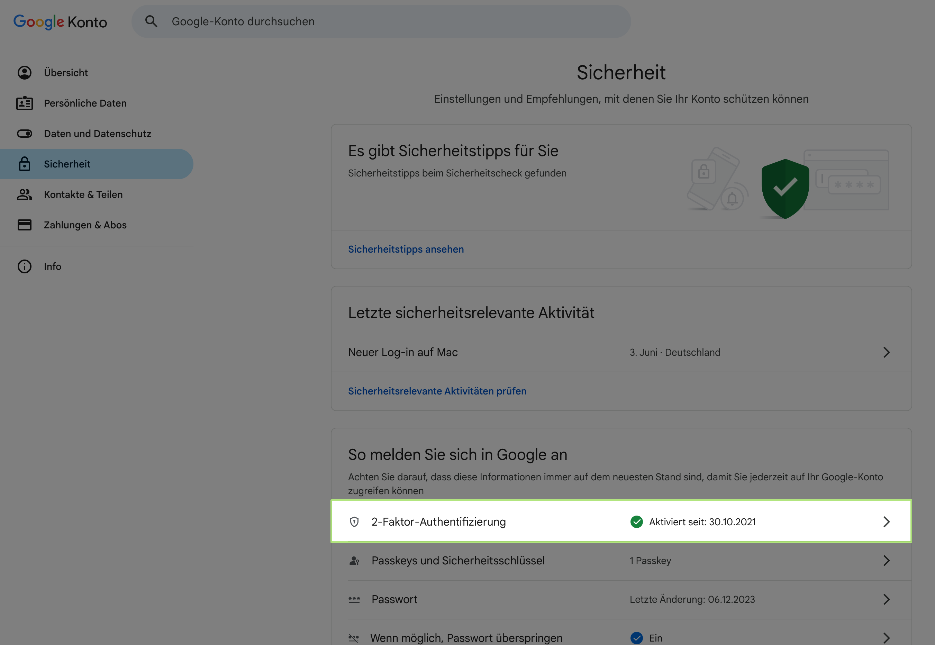The width and height of the screenshot is (935, 645).
Task: Click the Übersicht profile icon
Action: pos(24,73)
